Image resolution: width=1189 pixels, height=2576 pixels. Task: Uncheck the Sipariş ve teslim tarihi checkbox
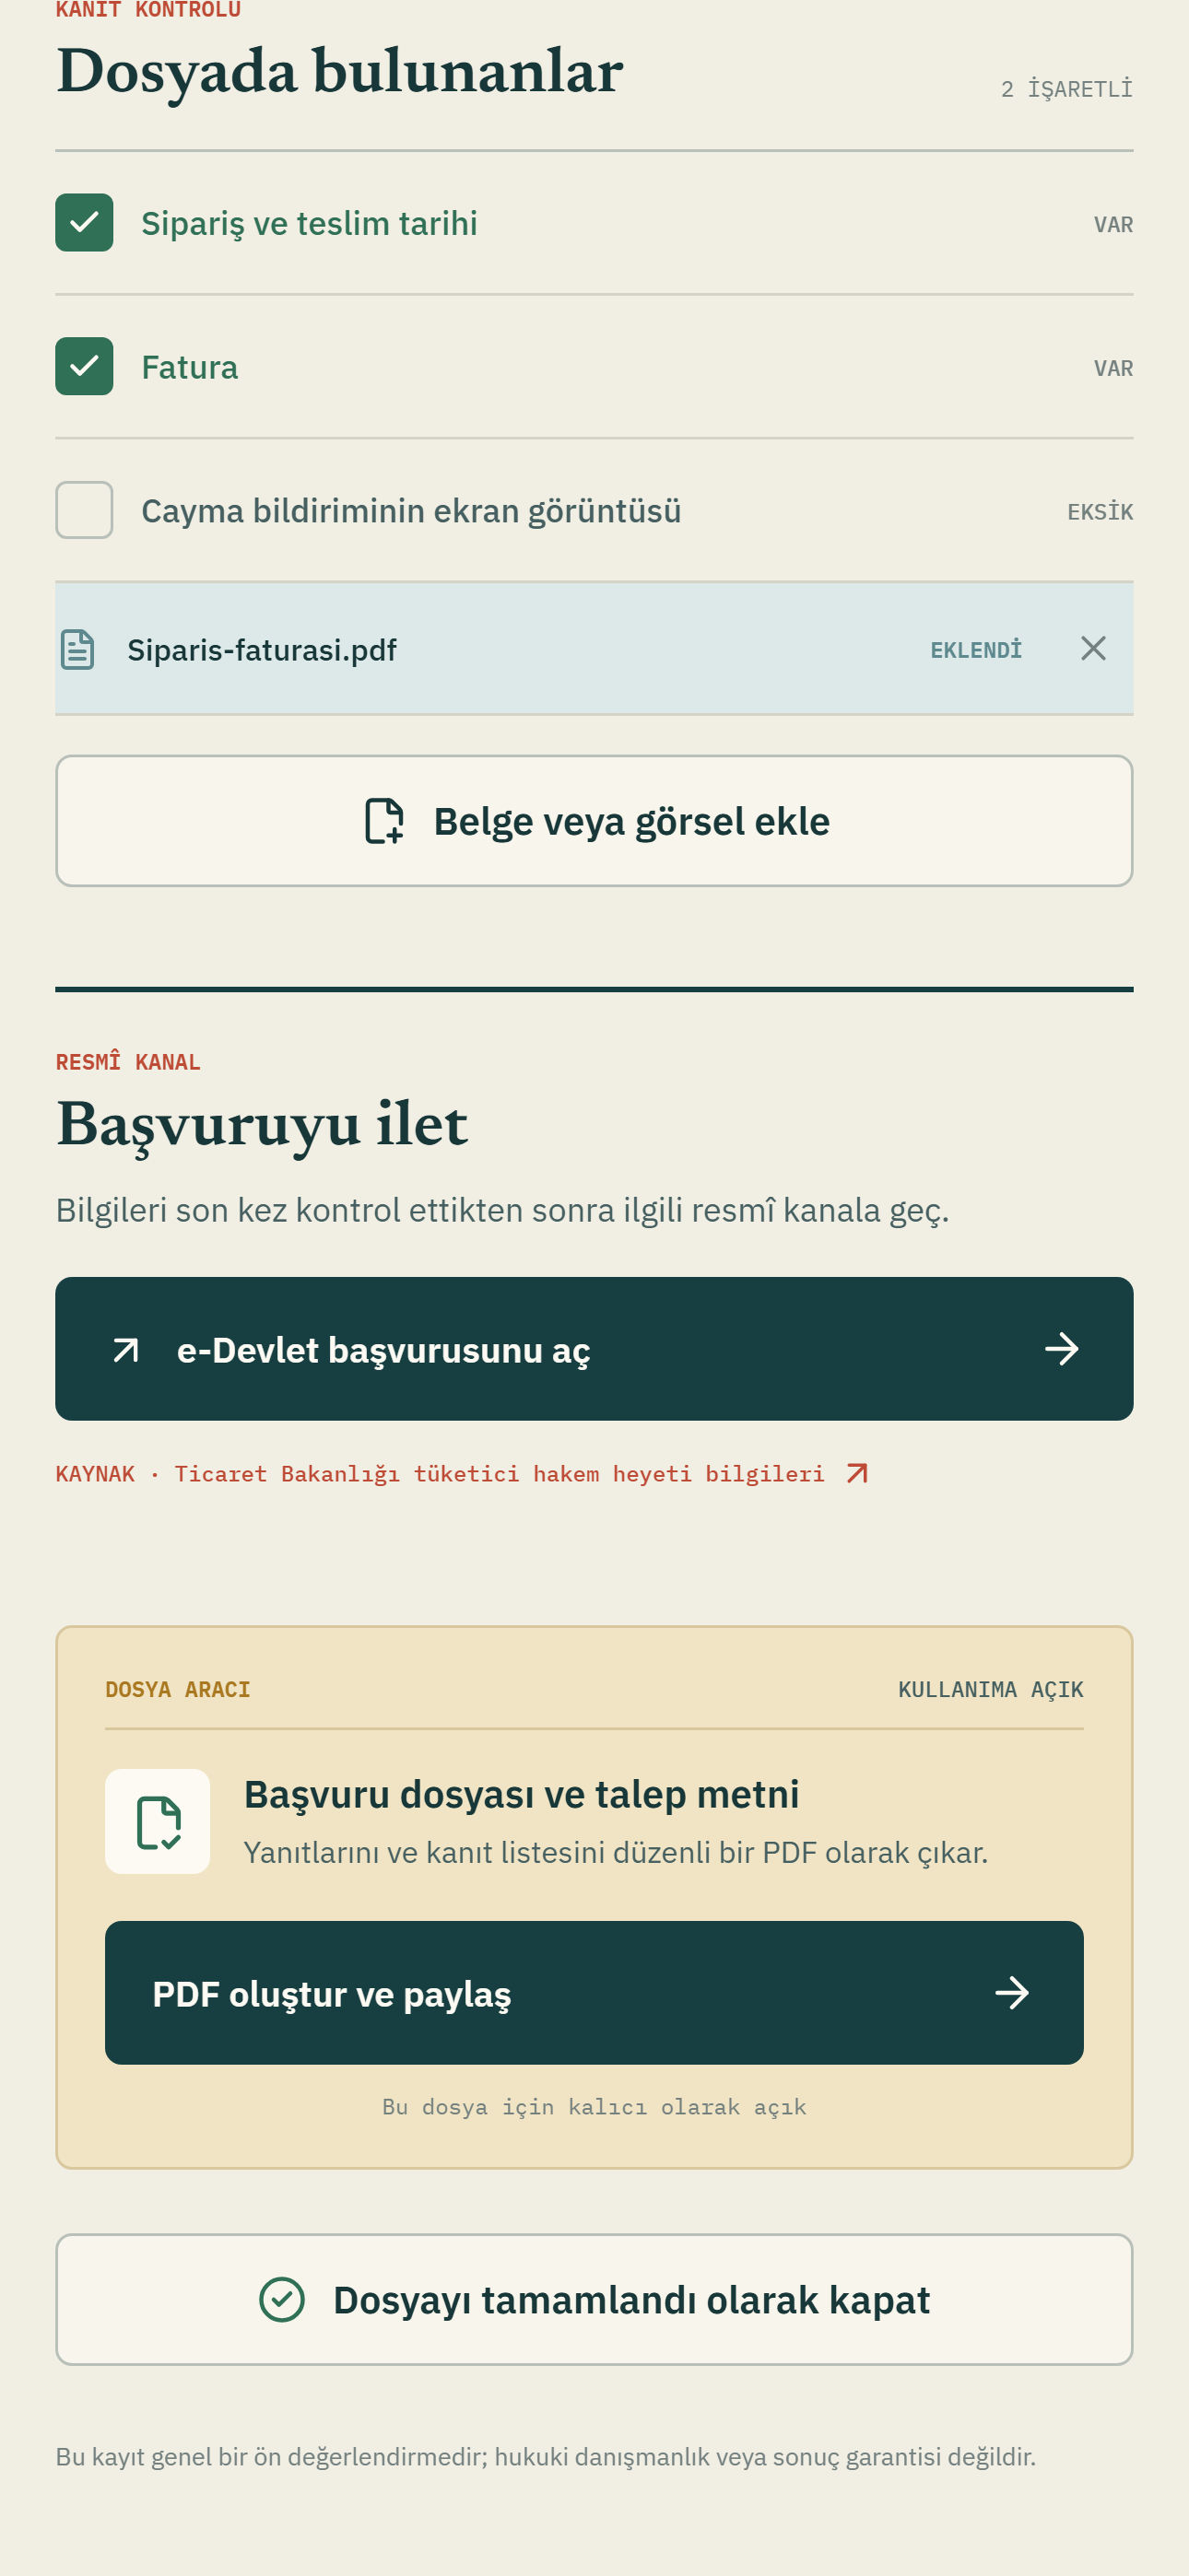tap(84, 222)
